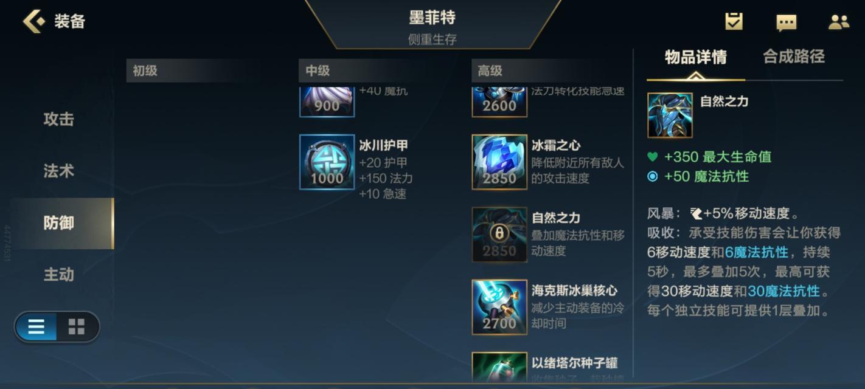
Task: Go back using the arrow beside 装备
Action: pos(33,21)
